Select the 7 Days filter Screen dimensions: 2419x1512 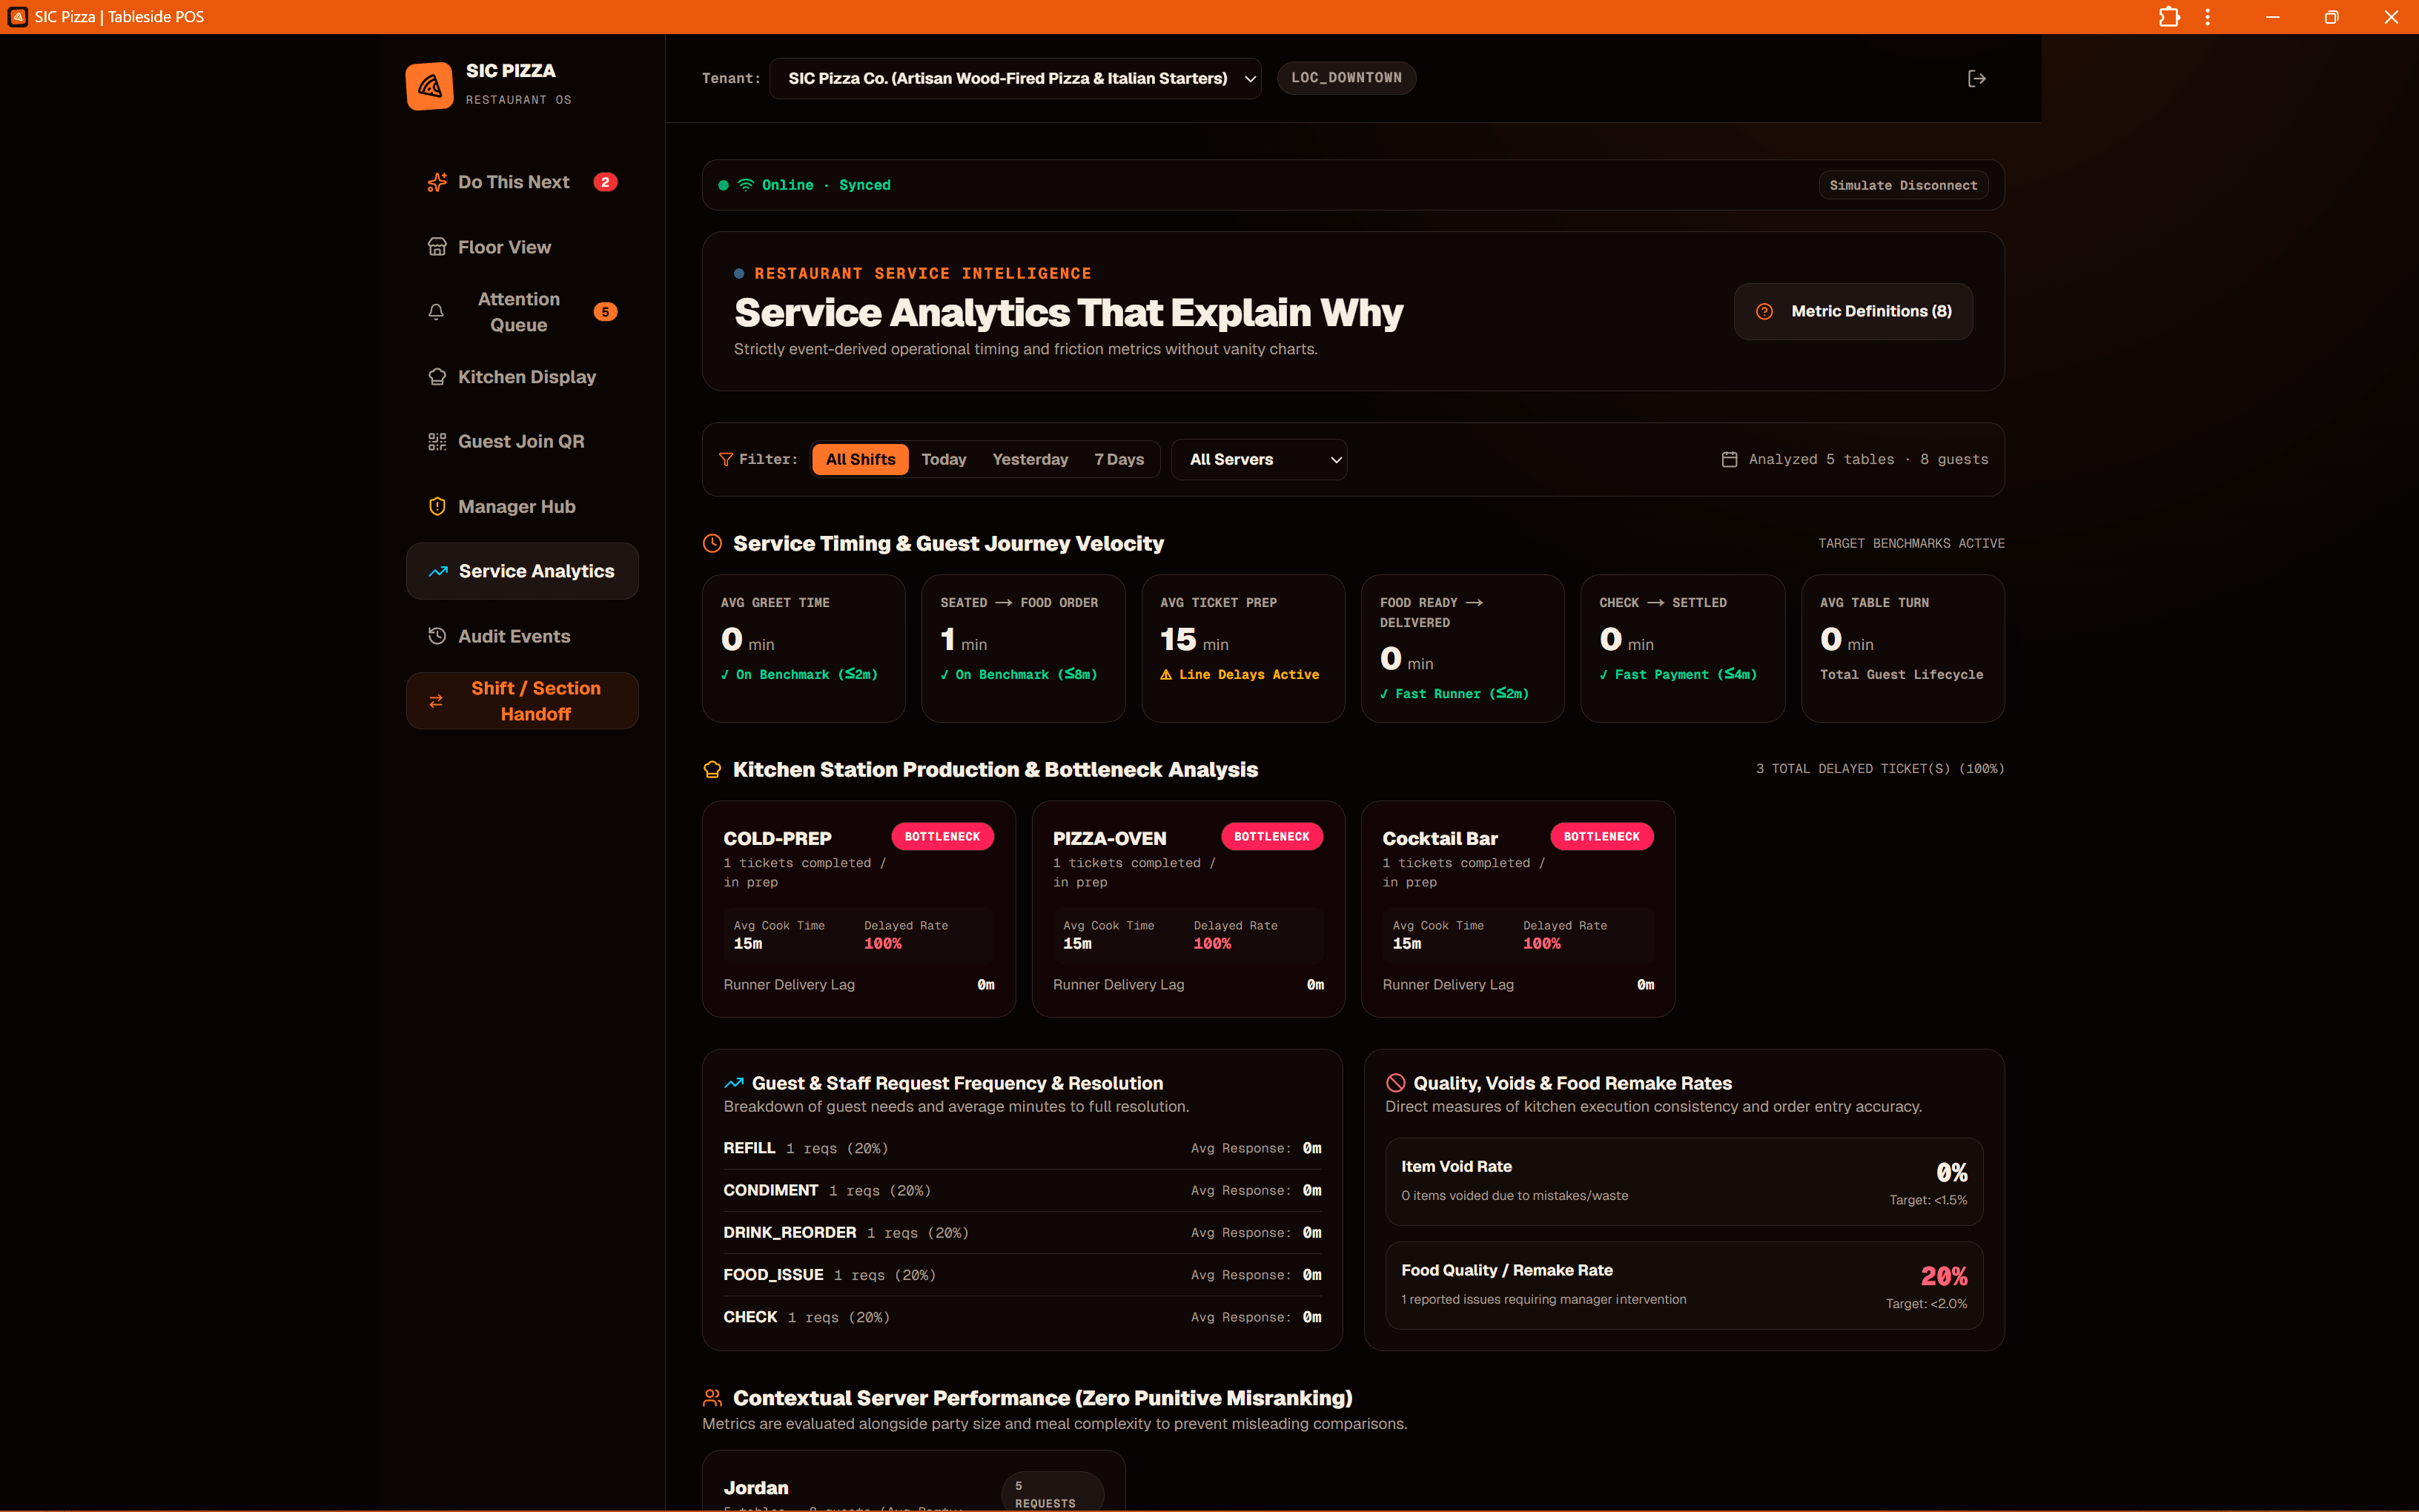1118,459
